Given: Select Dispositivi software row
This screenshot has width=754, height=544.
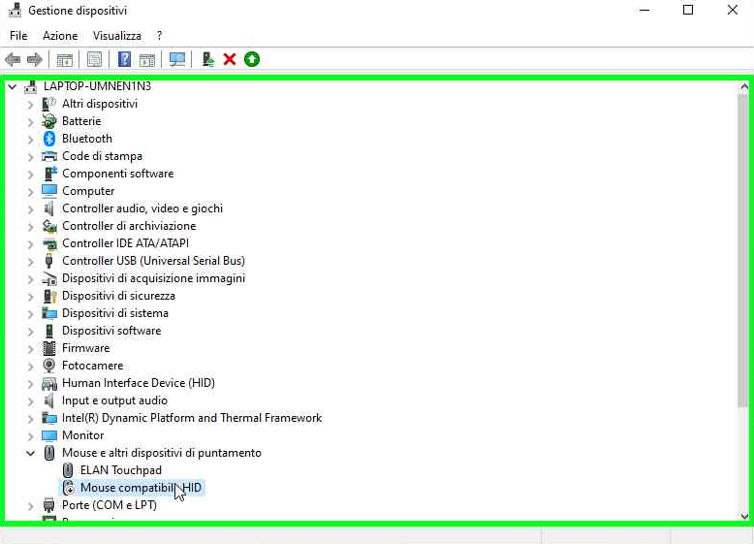Looking at the screenshot, I should [111, 331].
